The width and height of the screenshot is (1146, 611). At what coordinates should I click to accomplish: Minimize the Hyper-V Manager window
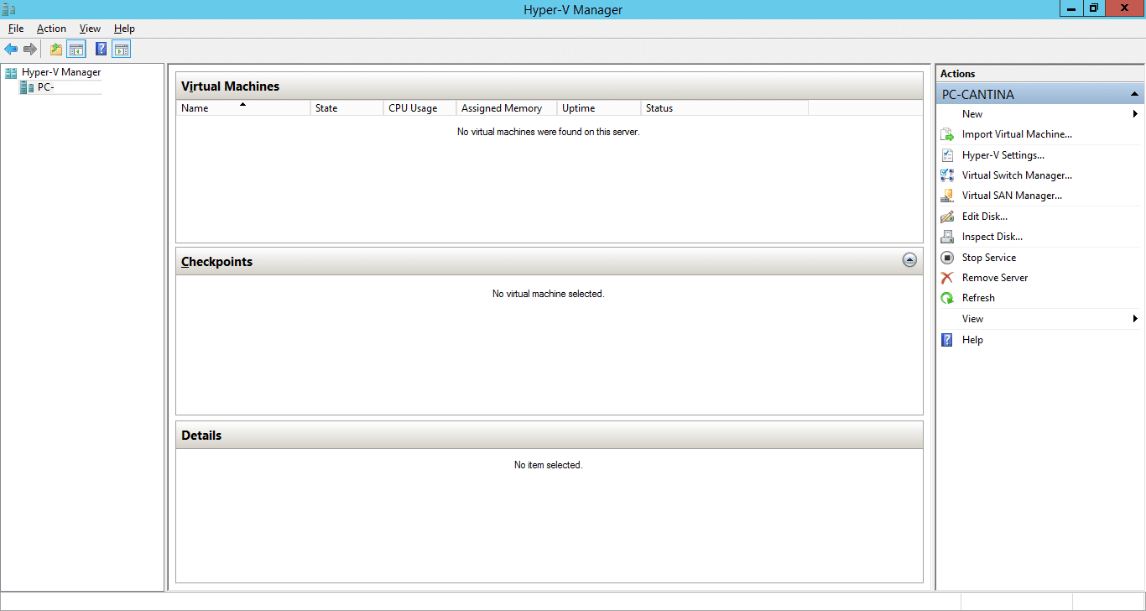coord(1071,8)
